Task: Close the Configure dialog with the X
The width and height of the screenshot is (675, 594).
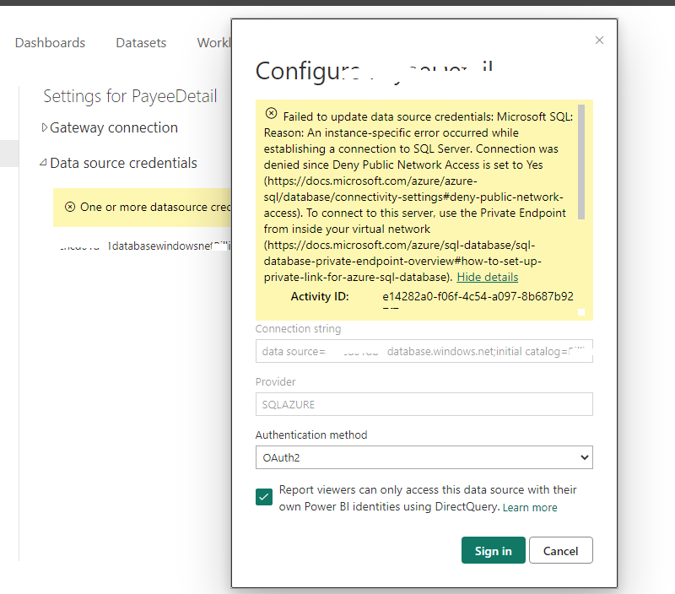Action: 599,40
